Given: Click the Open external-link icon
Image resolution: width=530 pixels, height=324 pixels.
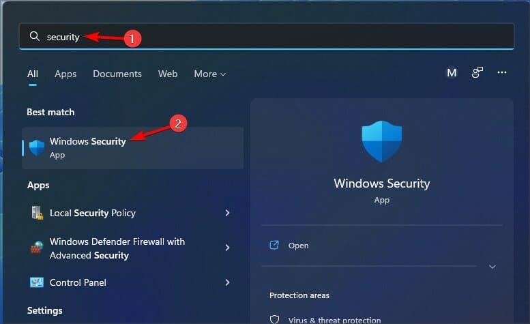Looking at the screenshot, I should coord(274,246).
